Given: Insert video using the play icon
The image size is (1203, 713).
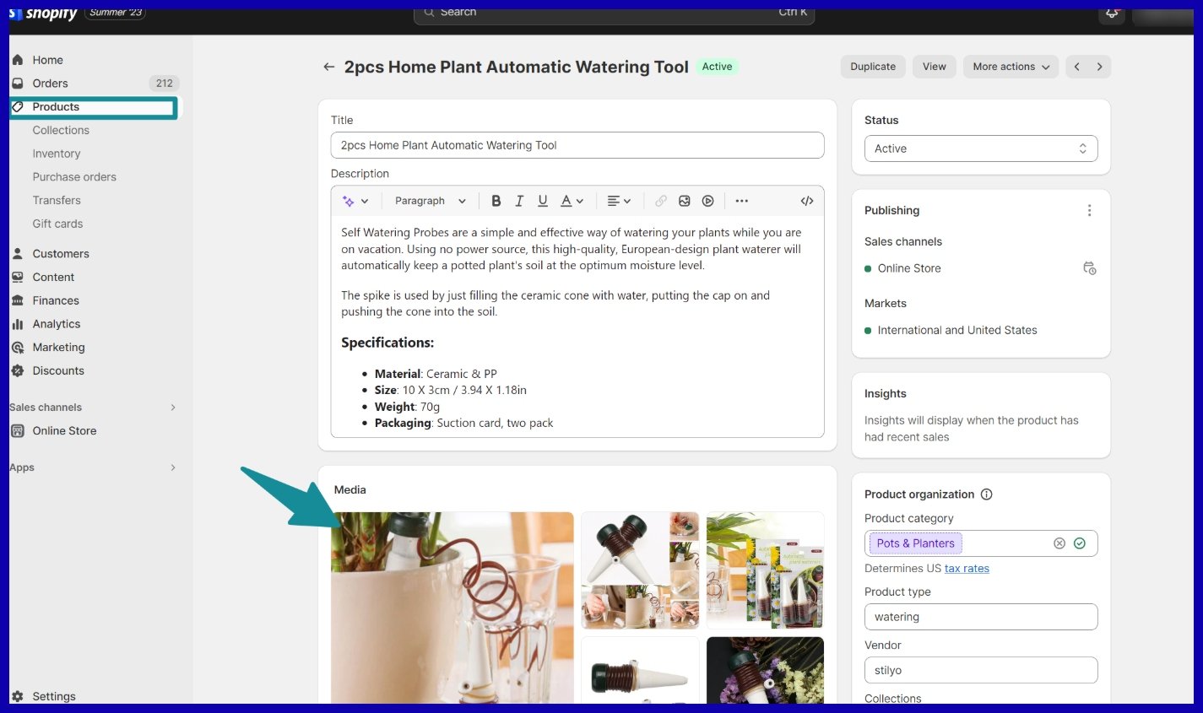Looking at the screenshot, I should (708, 201).
